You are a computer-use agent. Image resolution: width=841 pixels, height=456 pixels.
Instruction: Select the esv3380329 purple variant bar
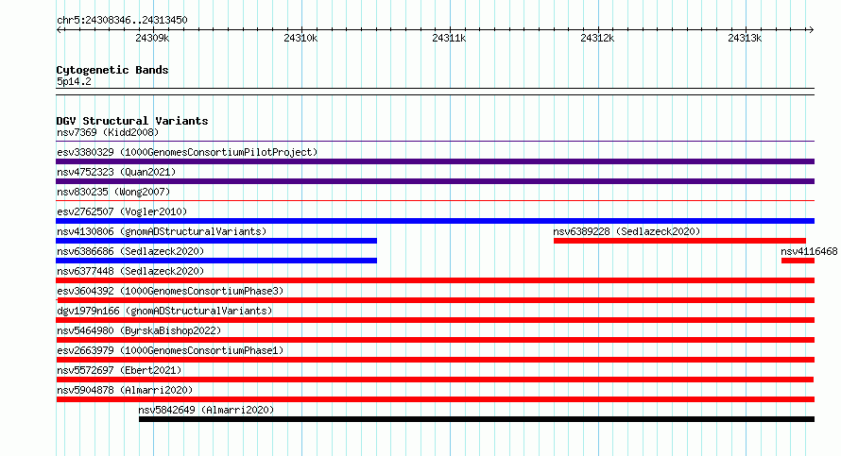(x=435, y=161)
